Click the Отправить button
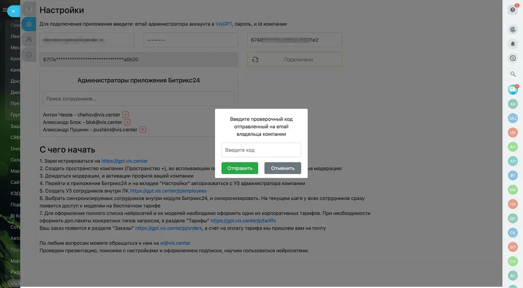The image size is (523, 288). click(240, 168)
